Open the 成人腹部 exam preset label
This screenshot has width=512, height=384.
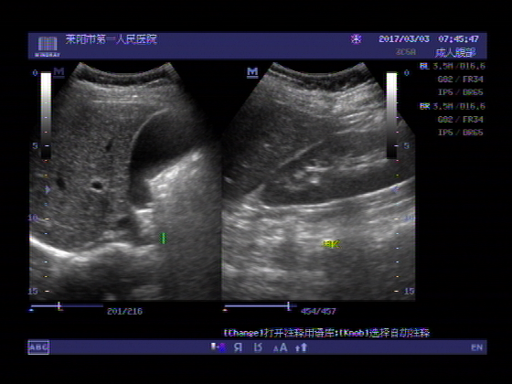pyautogui.click(x=455, y=53)
